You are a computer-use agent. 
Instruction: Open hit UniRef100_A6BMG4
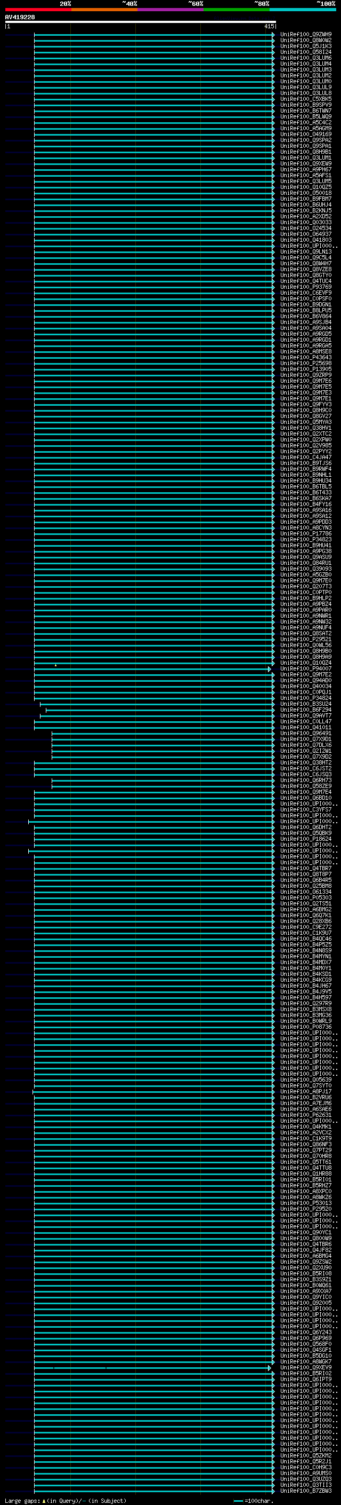pos(306,1256)
